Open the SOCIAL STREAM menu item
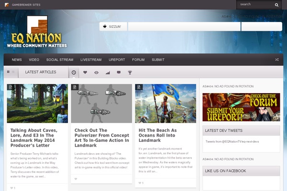 (x=60, y=60)
